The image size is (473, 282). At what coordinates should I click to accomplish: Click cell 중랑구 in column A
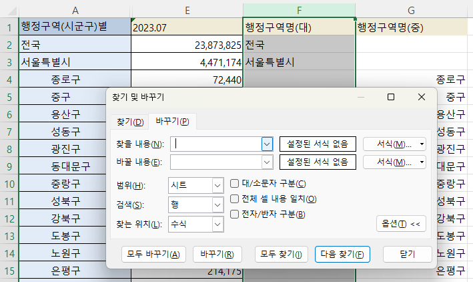pyautogui.click(x=63, y=184)
